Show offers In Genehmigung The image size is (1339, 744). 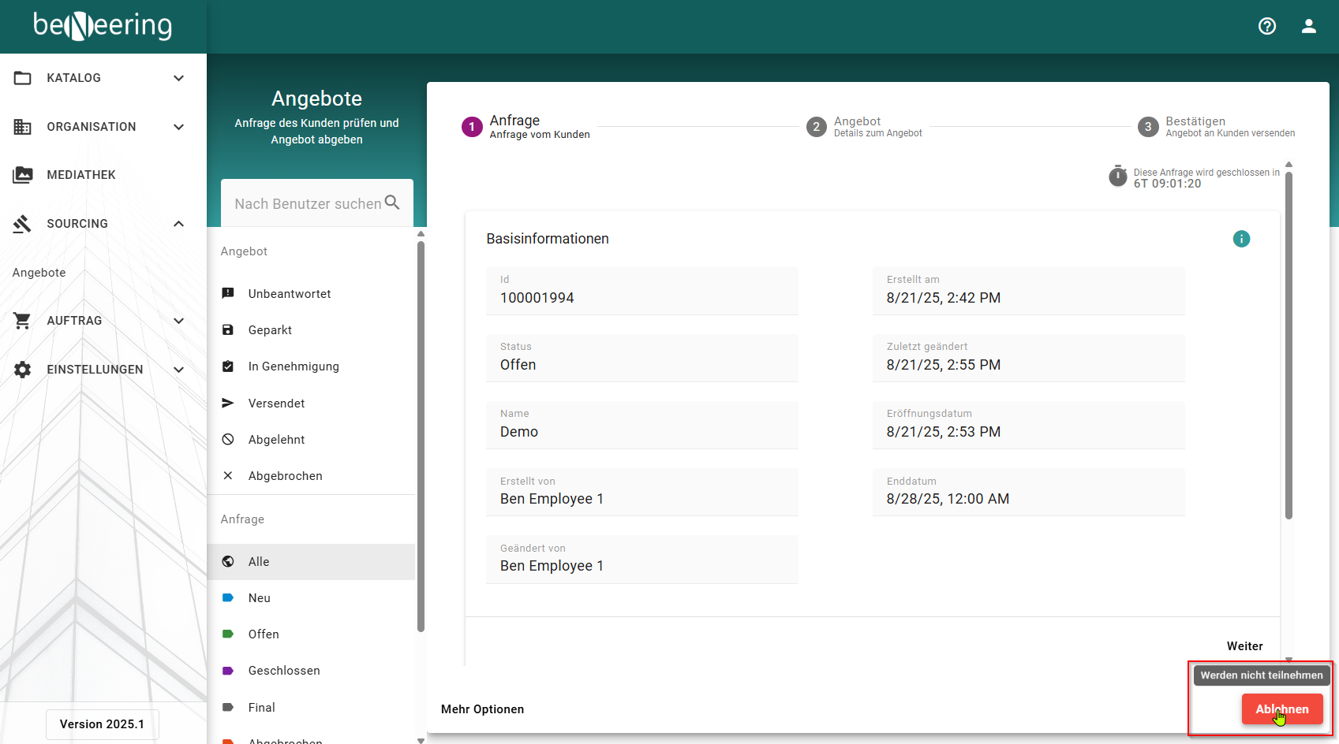point(294,366)
